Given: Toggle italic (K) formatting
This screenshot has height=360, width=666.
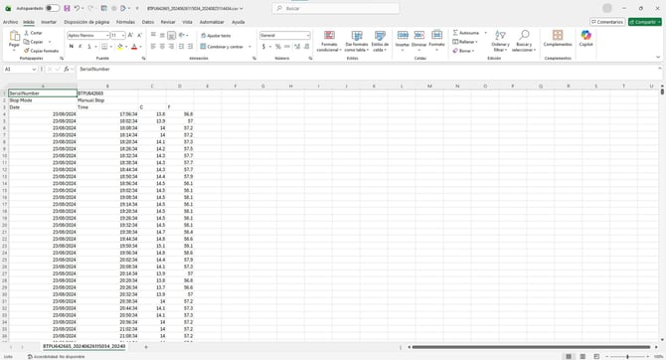Looking at the screenshot, I should 80,47.
